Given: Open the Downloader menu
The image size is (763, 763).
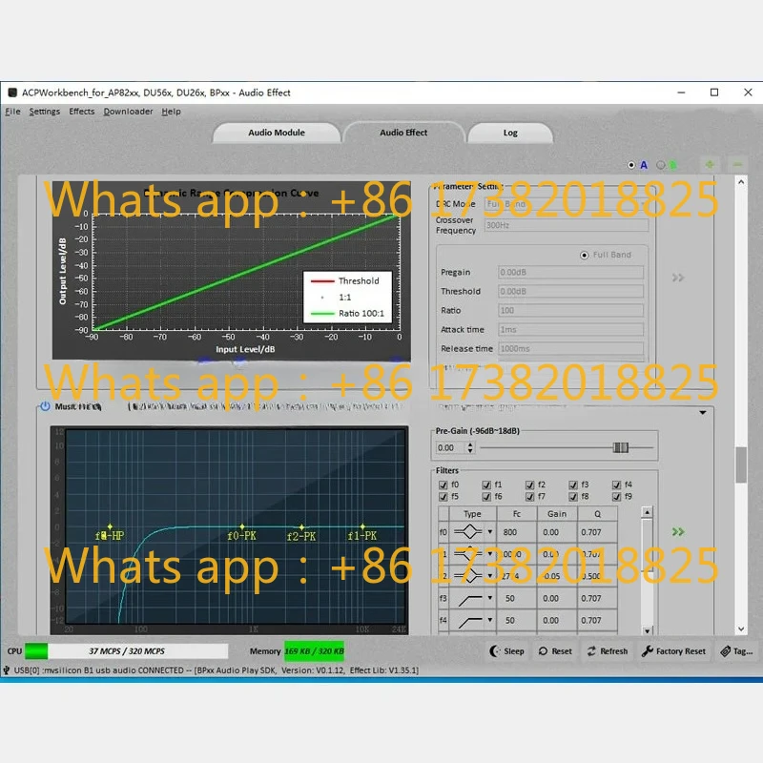Looking at the screenshot, I should 128,112.
